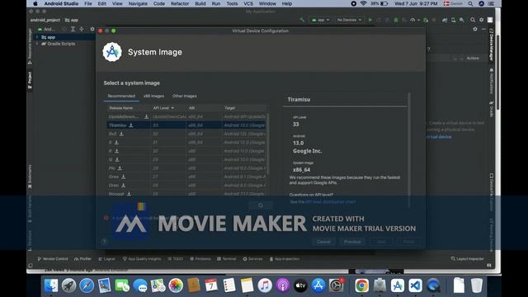Open the VCS menu
Viewport: 528px width, 297px height.
tap(248, 3)
